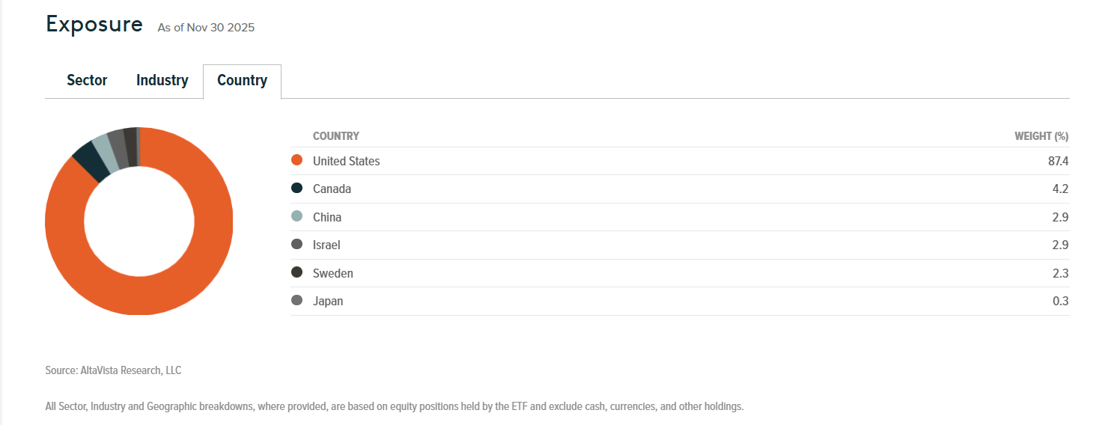1111x425 pixels.
Task: Open the Industry tab
Action: click(162, 81)
